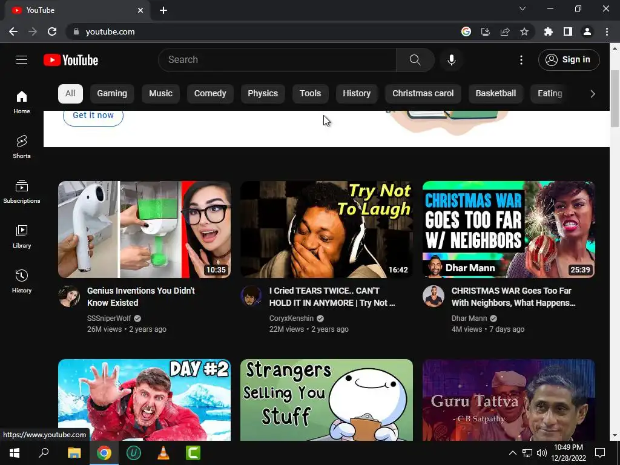Open I Cried TEARS TWICE video title

(x=332, y=297)
